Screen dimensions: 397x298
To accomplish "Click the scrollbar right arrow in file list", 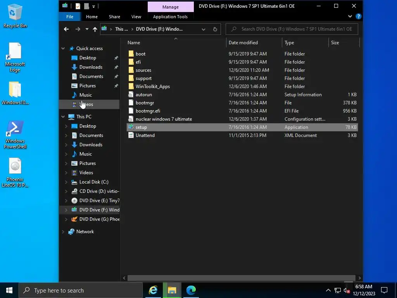I will point(359,278).
